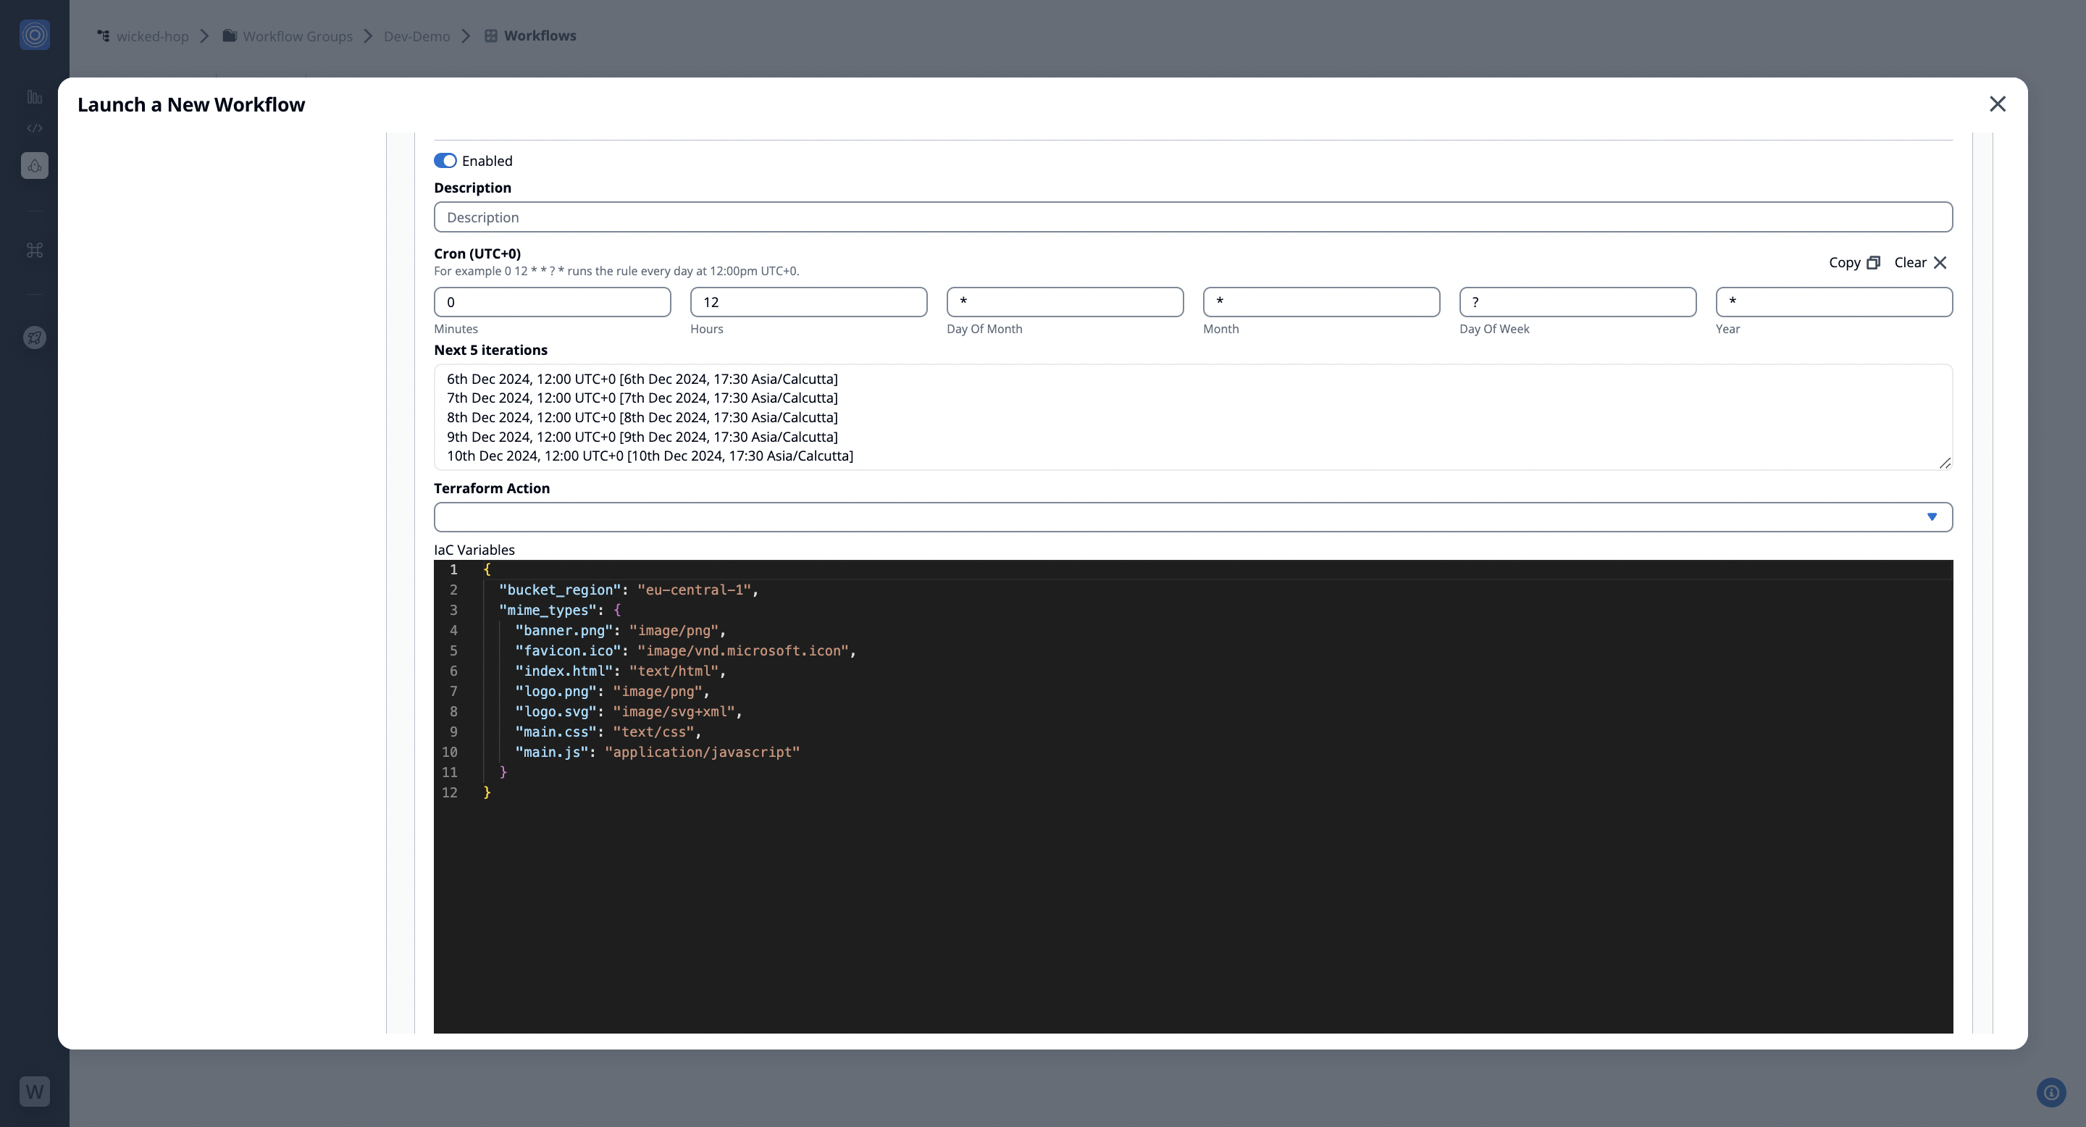Image resolution: width=2086 pixels, height=1127 pixels.
Task: Disable the Enabled toggle
Action: [445, 160]
